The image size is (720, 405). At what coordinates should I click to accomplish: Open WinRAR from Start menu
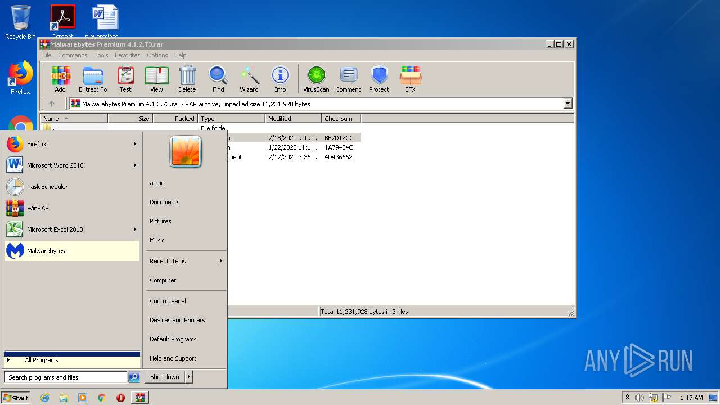pyautogui.click(x=71, y=208)
